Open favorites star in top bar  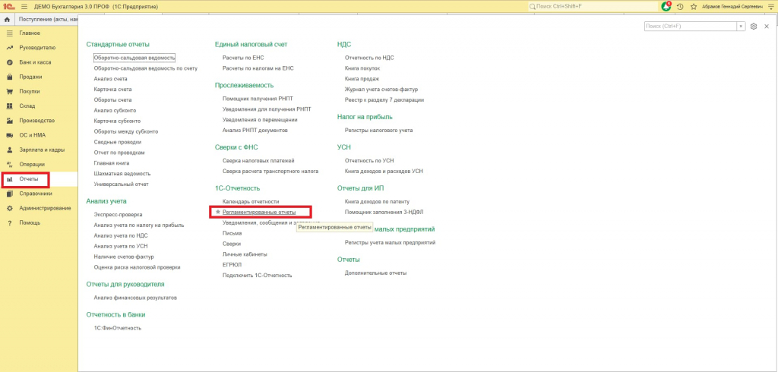[694, 7]
